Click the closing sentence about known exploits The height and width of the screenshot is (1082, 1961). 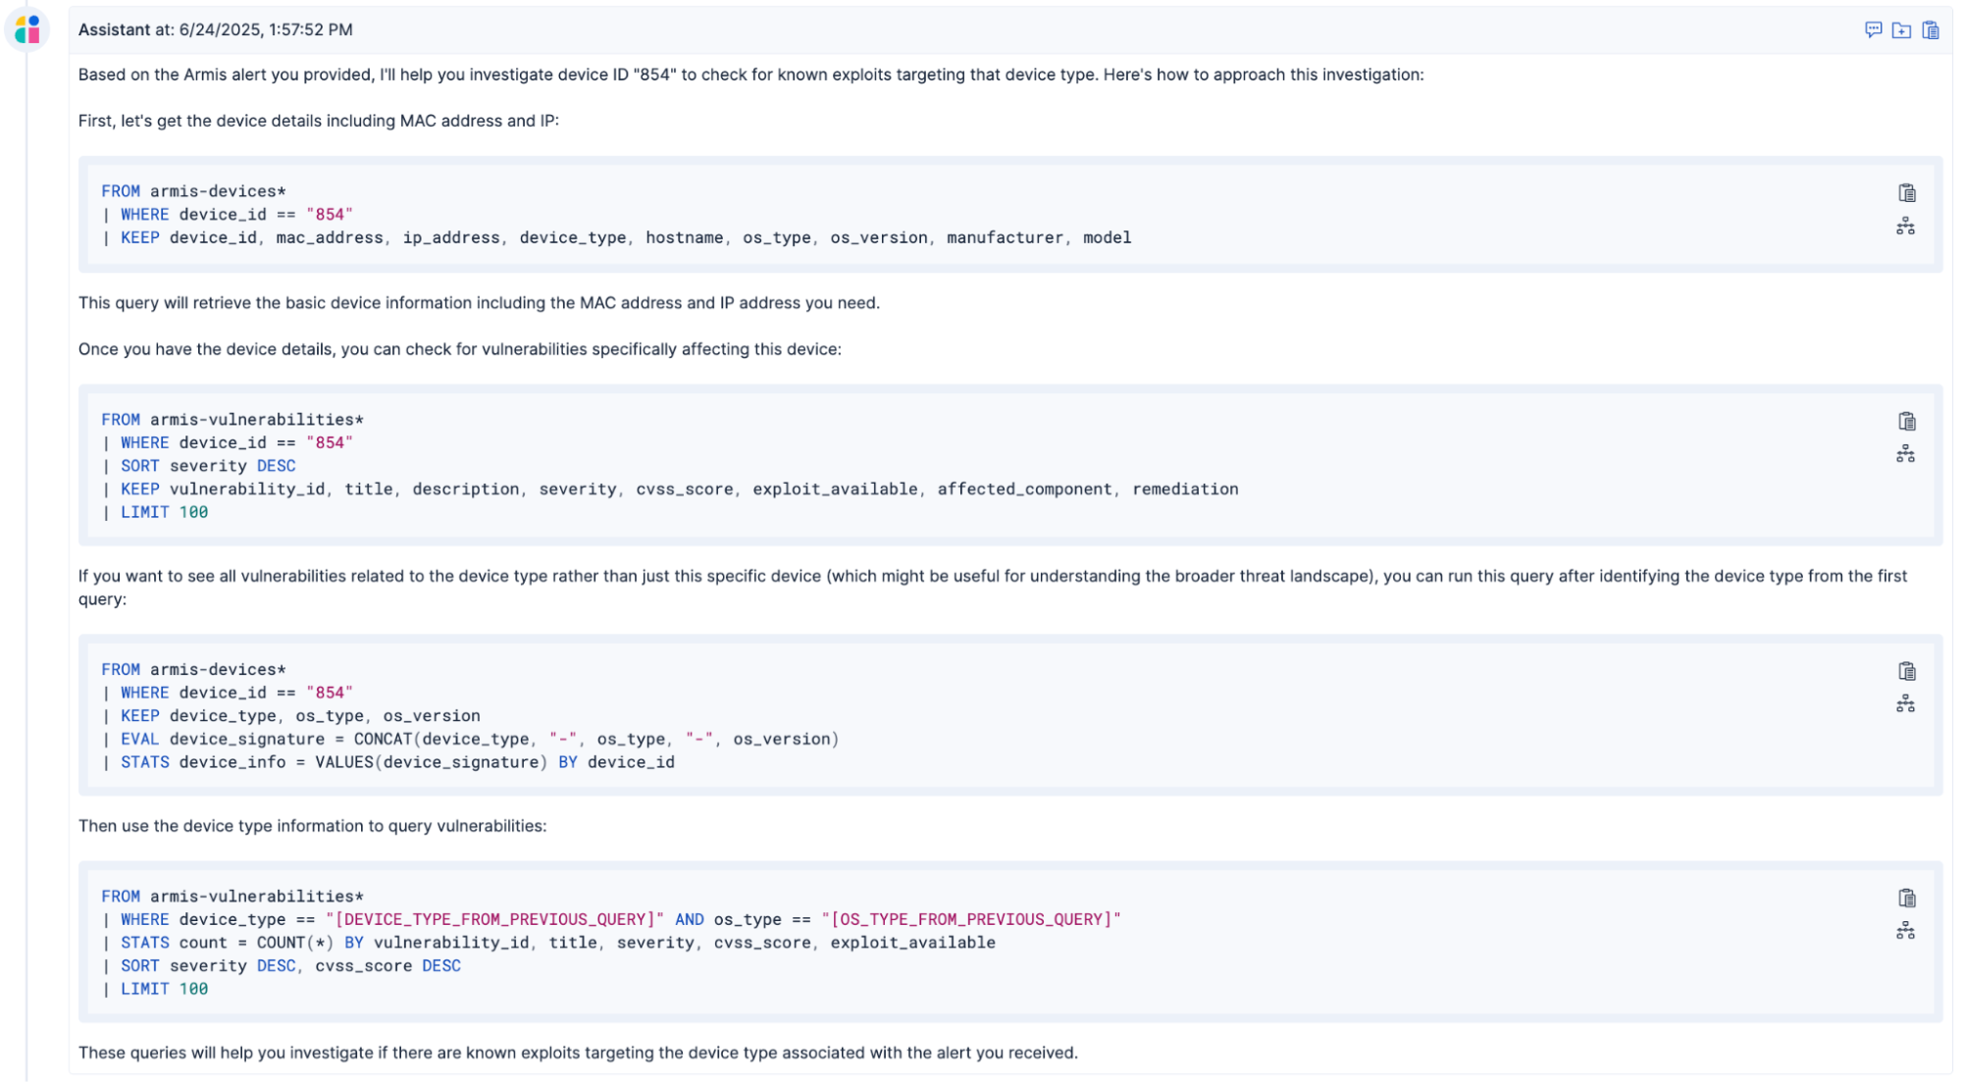click(x=577, y=1053)
